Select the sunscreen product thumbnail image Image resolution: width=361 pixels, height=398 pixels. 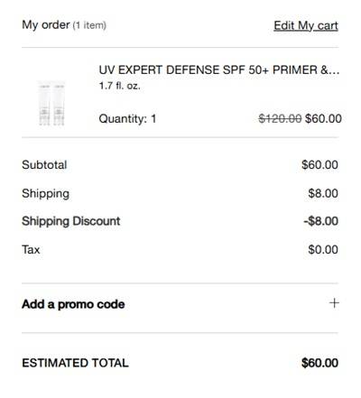click(51, 103)
